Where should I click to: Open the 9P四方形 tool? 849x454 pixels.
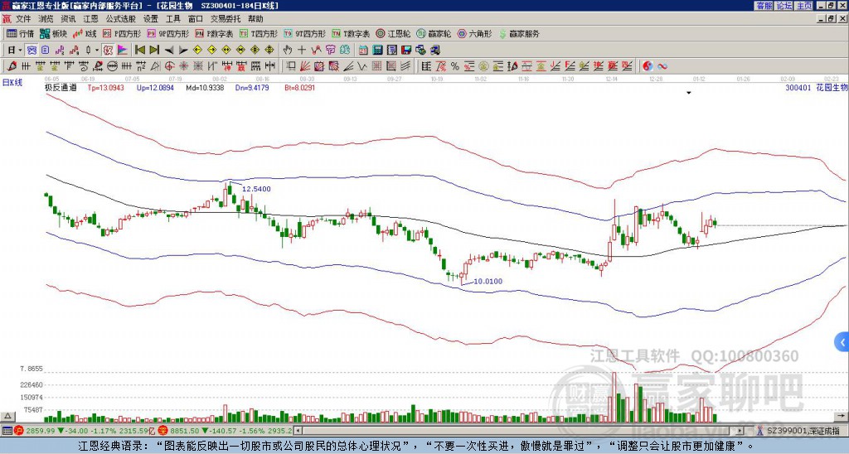pyautogui.click(x=168, y=33)
